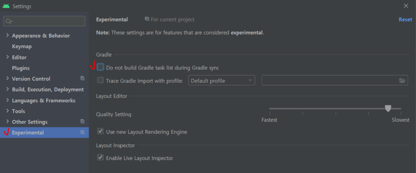Click the Quality Setting label
The image size is (416, 173).
click(x=113, y=114)
